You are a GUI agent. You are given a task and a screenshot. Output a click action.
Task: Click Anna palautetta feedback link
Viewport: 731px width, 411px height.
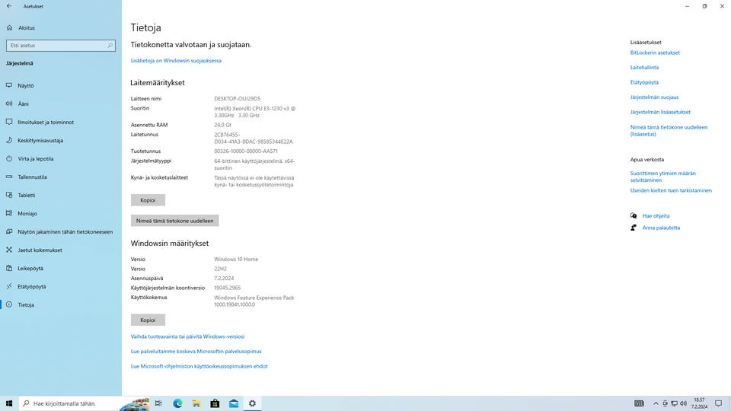(x=661, y=228)
